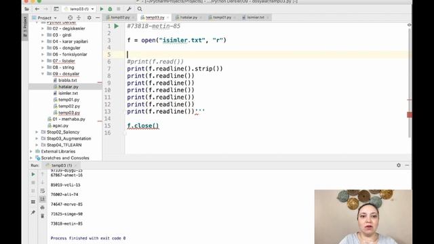Hide the Project panel with minus icon
The width and height of the screenshot is (434, 244).
[98, 18]
